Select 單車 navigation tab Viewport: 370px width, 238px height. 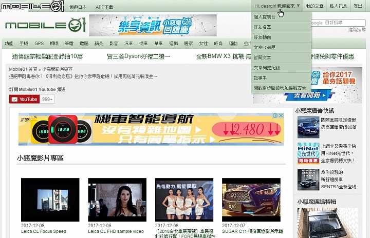click(158, 44)
